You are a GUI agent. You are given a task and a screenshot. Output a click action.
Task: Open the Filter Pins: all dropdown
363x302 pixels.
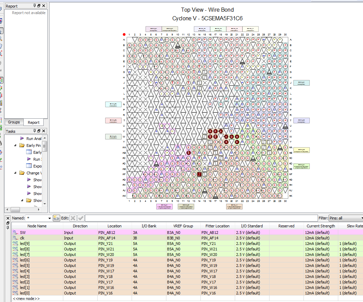point(362,218)
